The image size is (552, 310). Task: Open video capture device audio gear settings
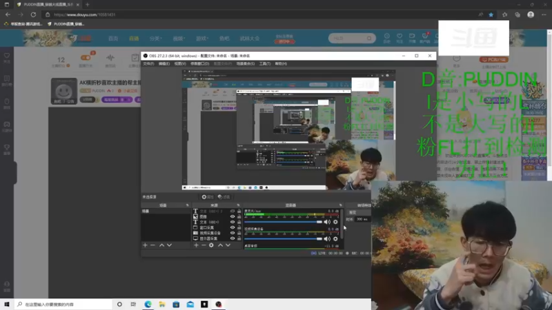tap(335, 238)
